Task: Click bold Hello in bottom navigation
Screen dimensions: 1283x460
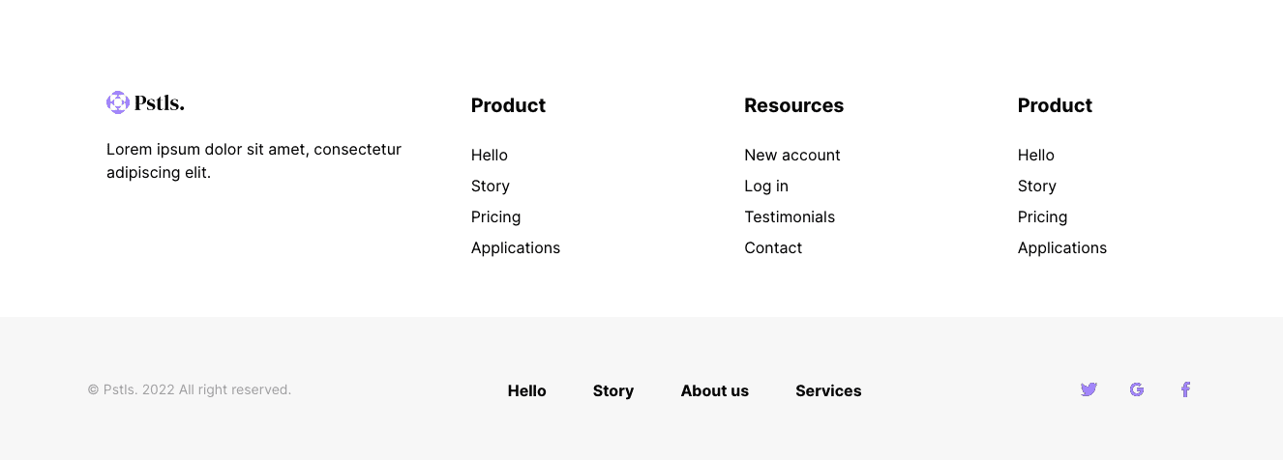Action: tap(527, 391)
